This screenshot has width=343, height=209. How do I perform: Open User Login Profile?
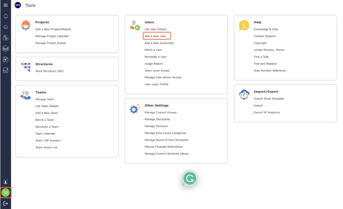click(x=157, y=84)
